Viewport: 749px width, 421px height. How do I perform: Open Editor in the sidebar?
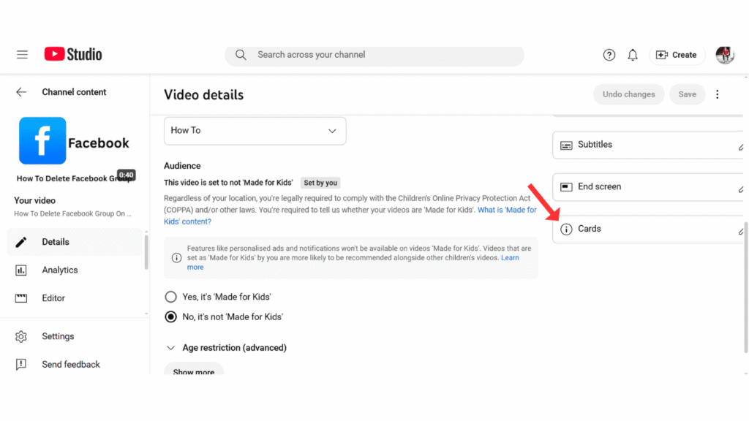point(75,298)
